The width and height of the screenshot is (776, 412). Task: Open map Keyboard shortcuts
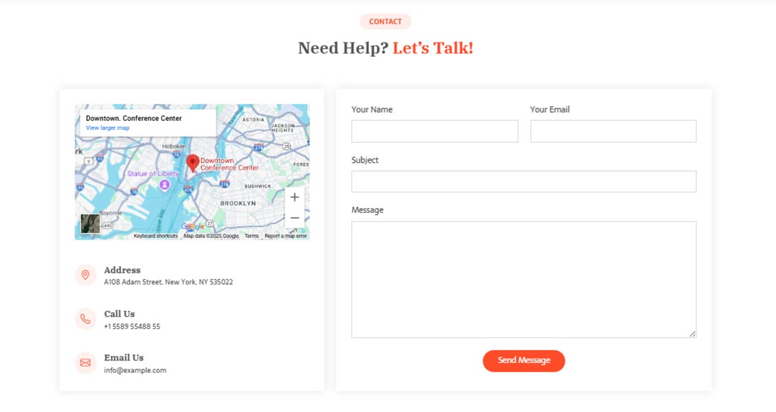coord(155,236)
